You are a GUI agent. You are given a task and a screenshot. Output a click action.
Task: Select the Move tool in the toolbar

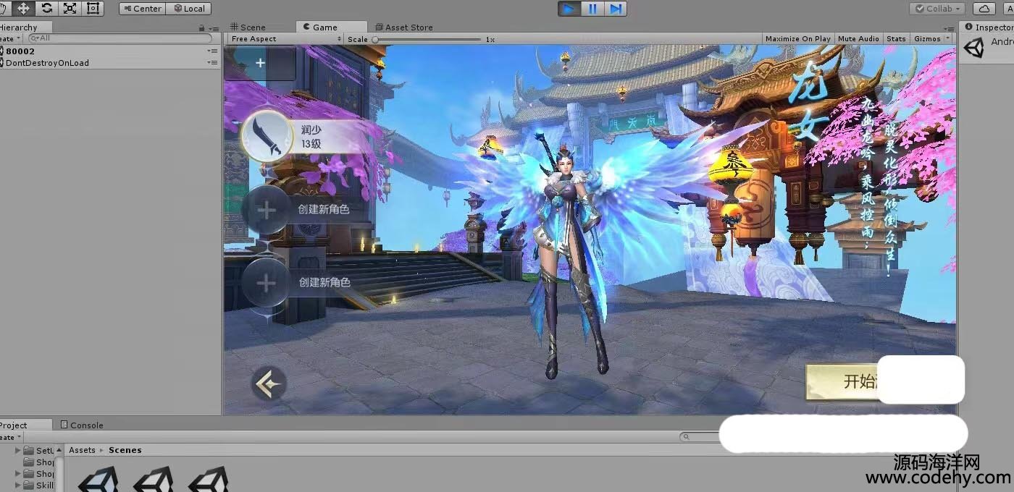(x=23, y=8)
